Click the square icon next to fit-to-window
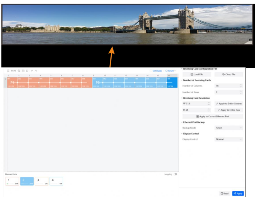Image resolution: width=258 pixels, height=200 pixels. pyautogui.click(x=27, y=71)
